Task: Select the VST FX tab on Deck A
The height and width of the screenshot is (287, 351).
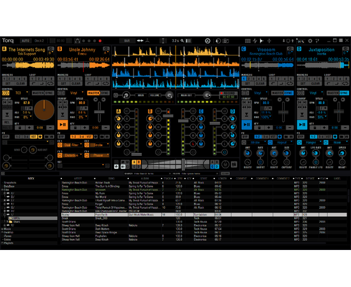Action: (x=34, y=136)
